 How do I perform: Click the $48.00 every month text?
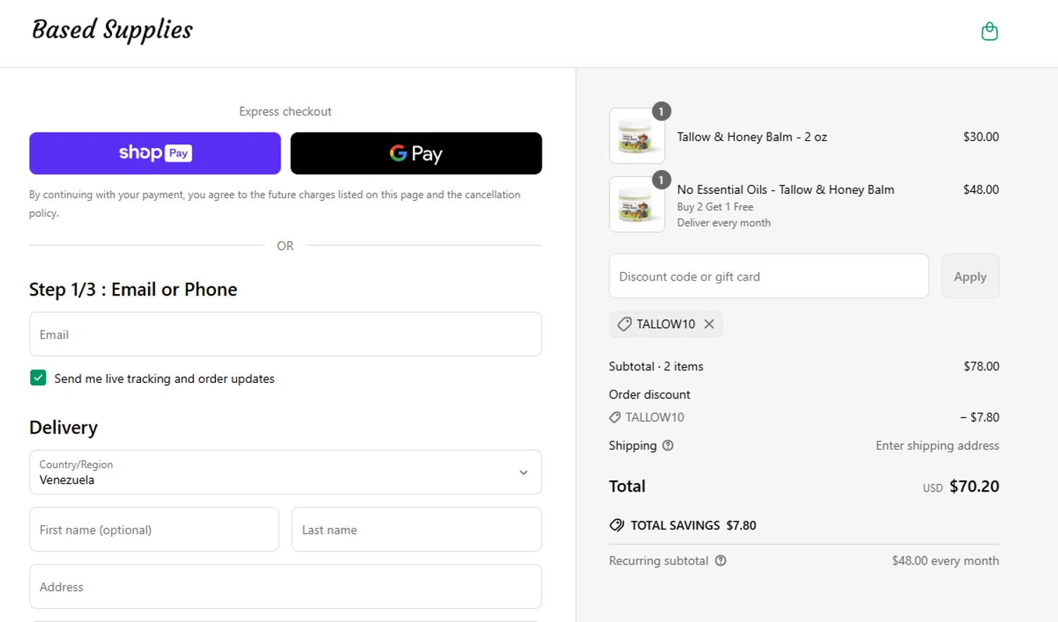pyautogui.click(x=945, y=561)
